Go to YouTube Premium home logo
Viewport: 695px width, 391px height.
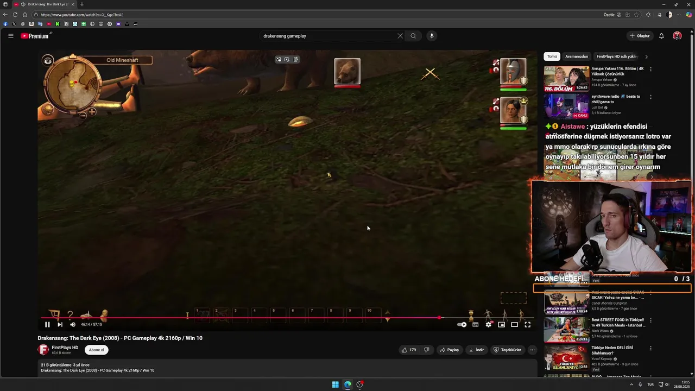coord(35,36)
